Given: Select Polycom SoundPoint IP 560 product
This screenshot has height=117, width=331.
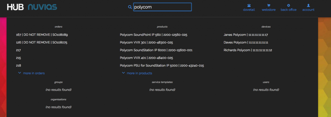Looking at the screenshot, I should pos(154,35).
